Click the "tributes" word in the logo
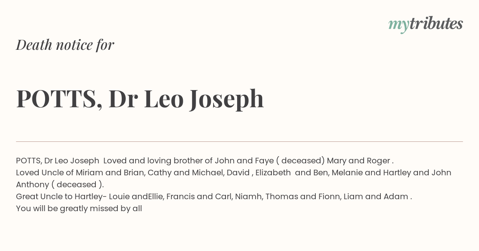The width and height of the screenshot is (479, 251). tap(436, 24)
